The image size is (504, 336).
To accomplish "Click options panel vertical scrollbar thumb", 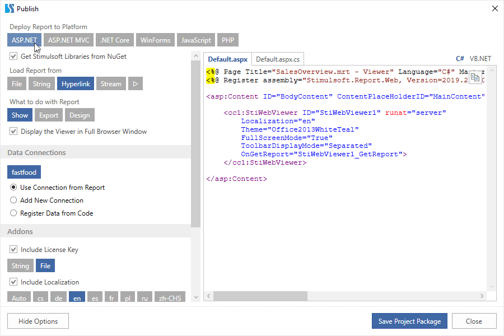I will point(196,144).
